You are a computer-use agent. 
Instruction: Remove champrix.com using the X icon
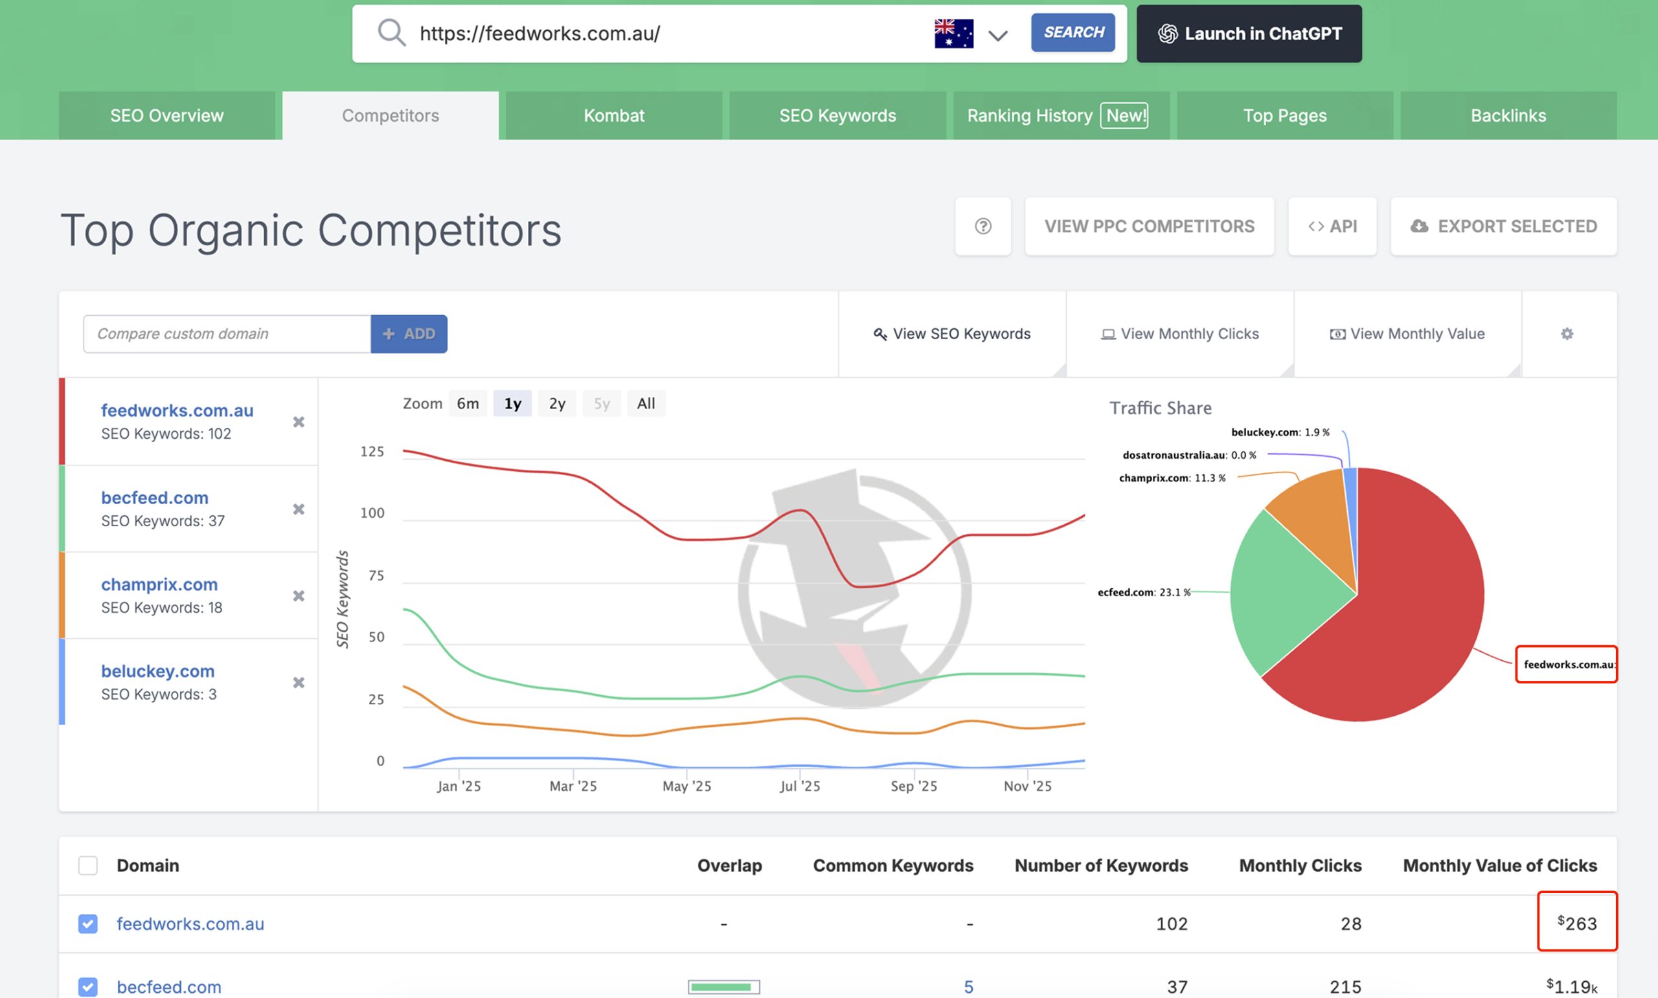pos(299,596)
